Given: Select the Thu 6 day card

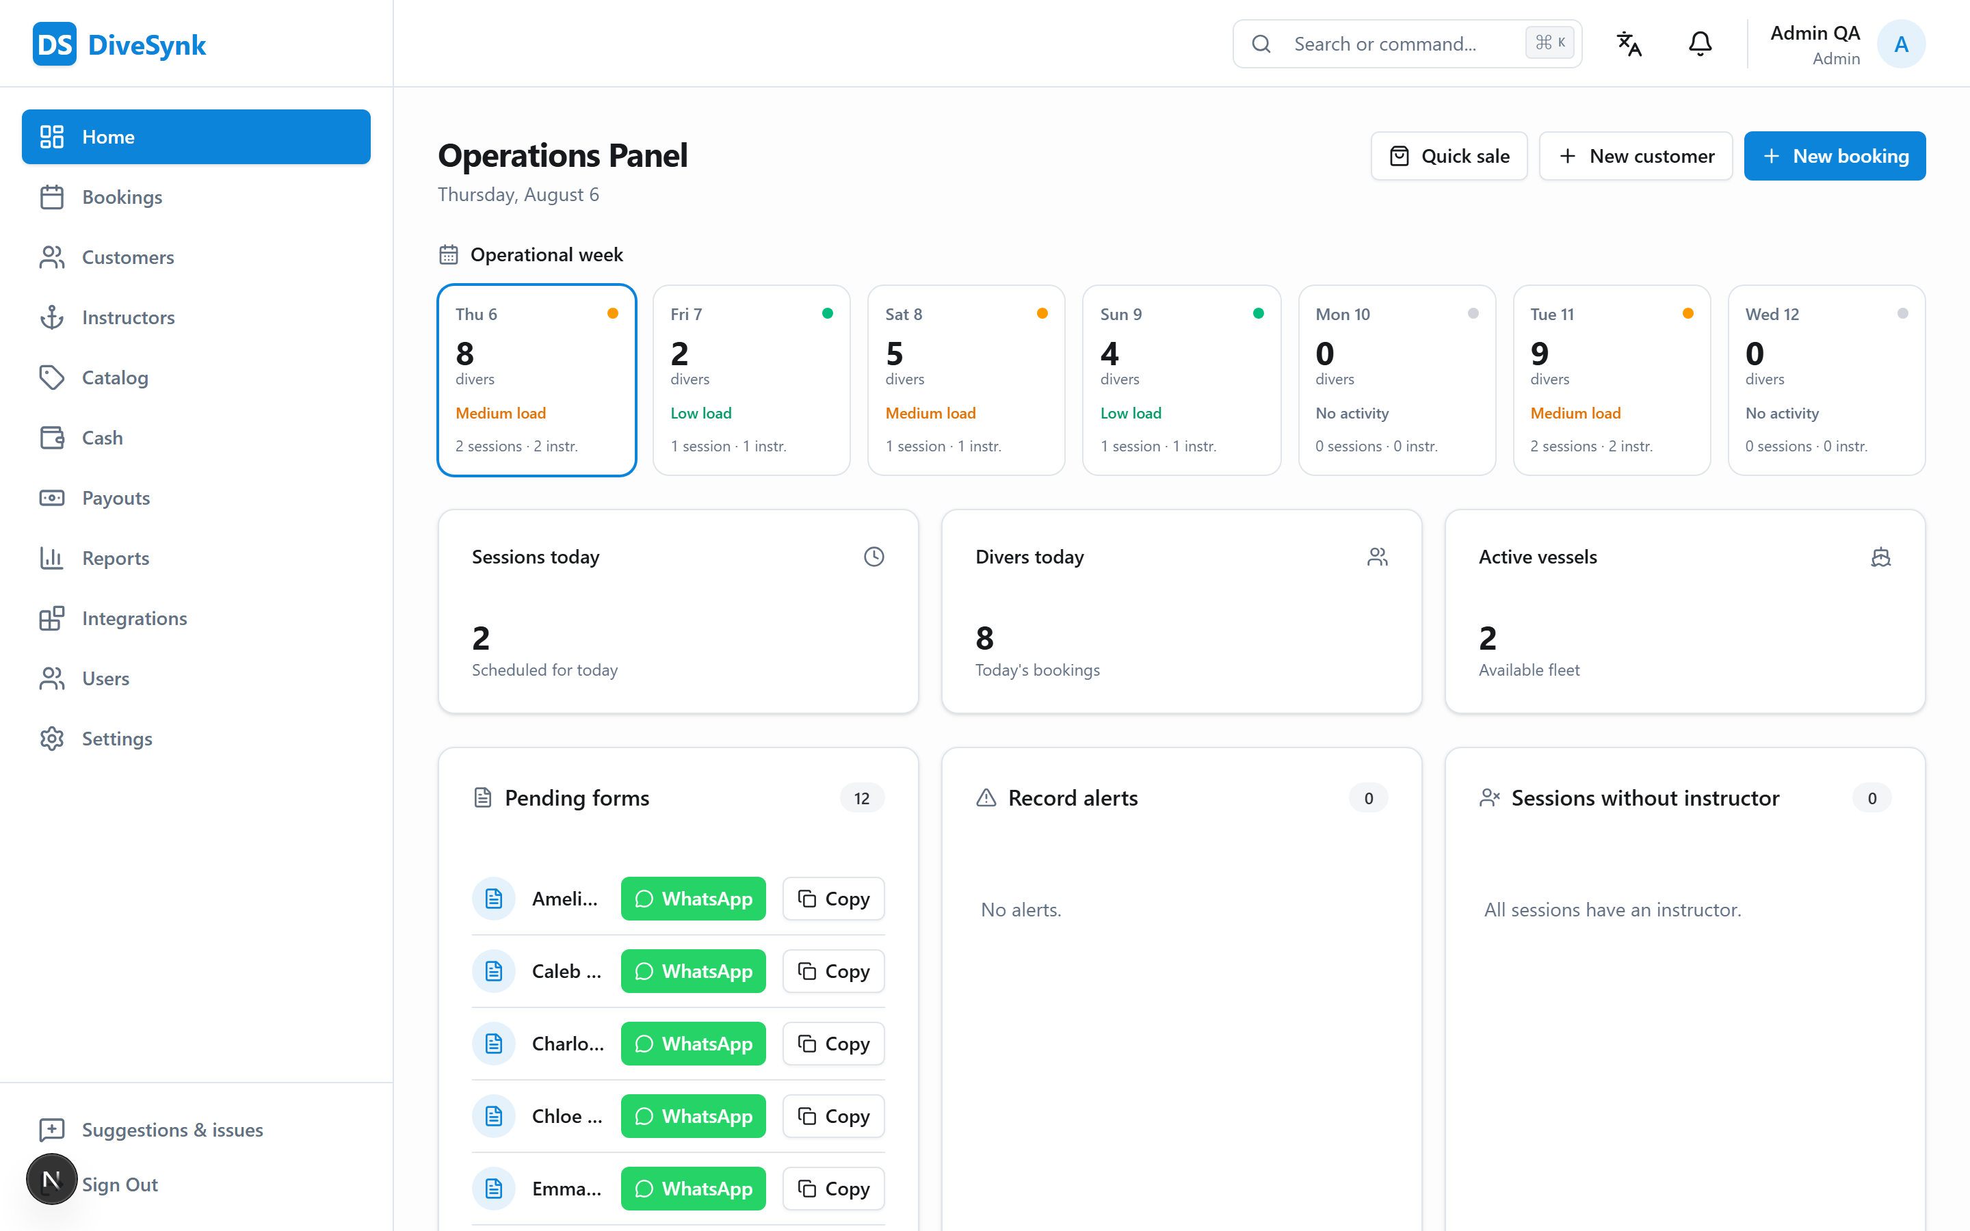Looking at the screenshot, I should coord(536,380).
